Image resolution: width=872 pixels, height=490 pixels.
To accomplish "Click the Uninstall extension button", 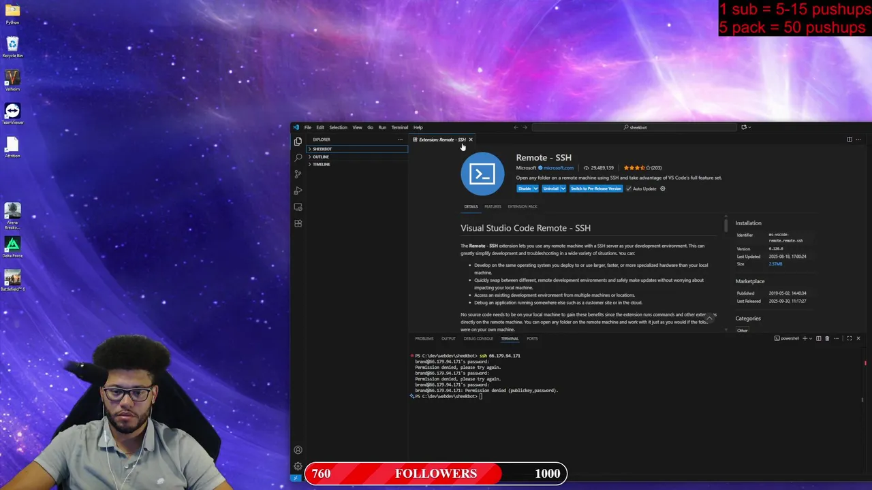I will (551, 189).
